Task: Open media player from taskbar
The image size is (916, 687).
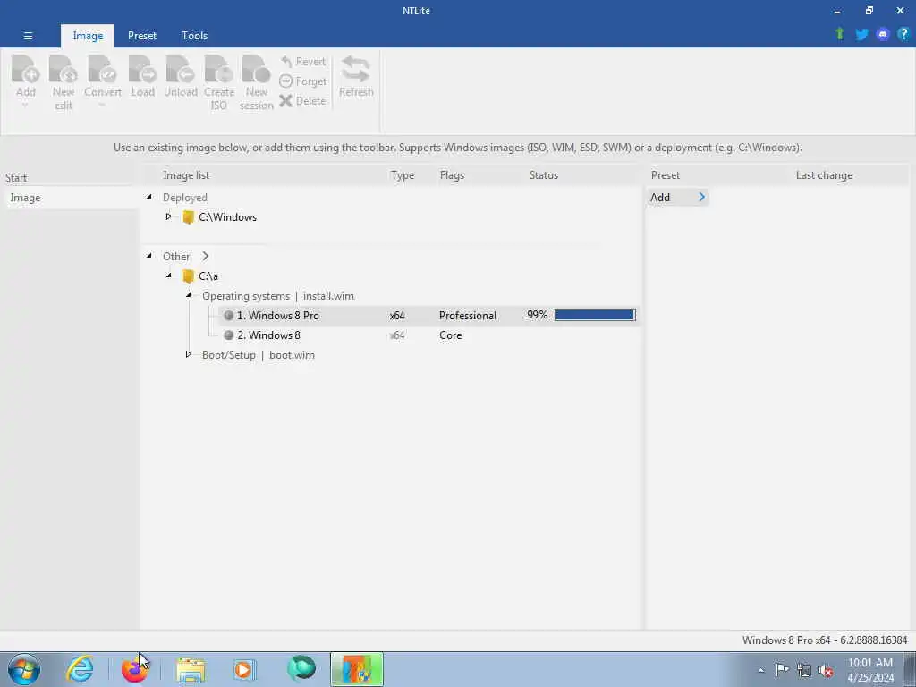Action: point(243,669)
